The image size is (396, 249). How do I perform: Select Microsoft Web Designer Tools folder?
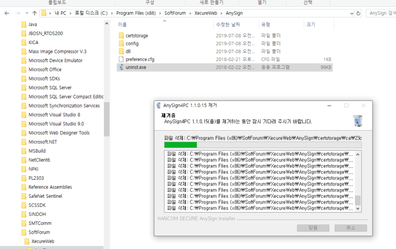click(x=59, y=133)
